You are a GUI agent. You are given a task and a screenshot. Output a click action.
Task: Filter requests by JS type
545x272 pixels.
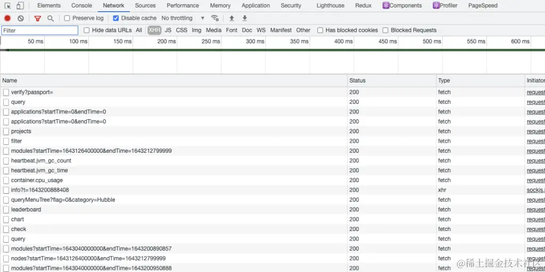tap(168, 30)
